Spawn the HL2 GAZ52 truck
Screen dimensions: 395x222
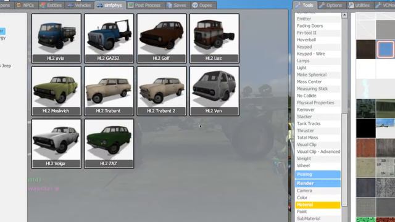click(x=109, y=38)
